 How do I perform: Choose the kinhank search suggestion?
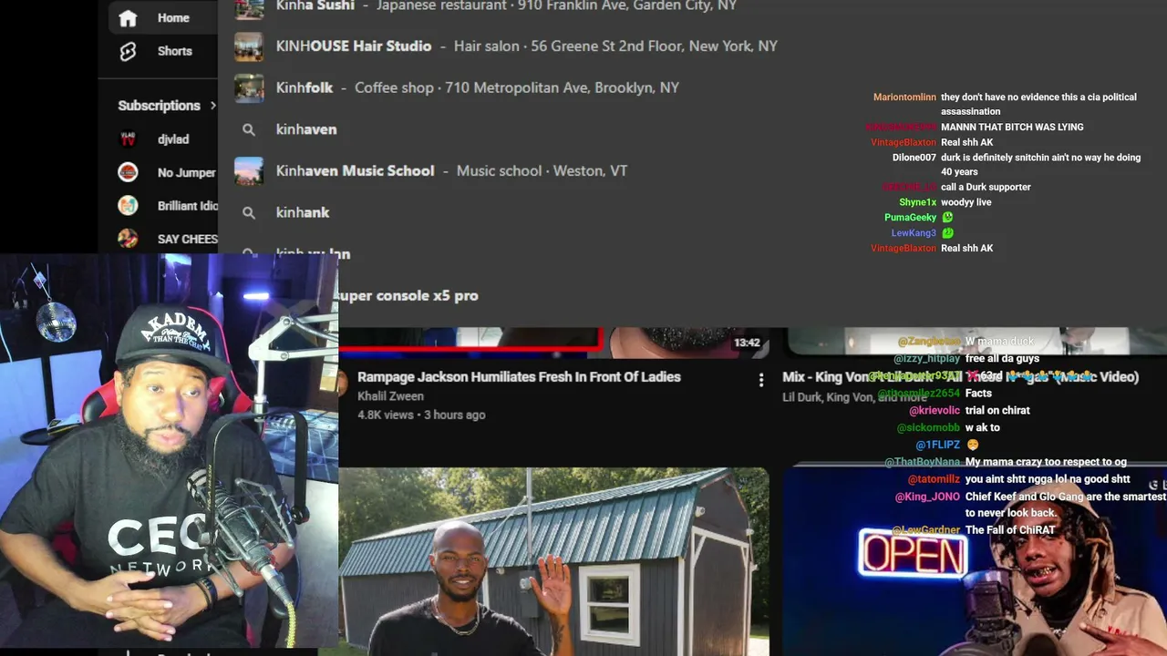(x=303, y=212)
